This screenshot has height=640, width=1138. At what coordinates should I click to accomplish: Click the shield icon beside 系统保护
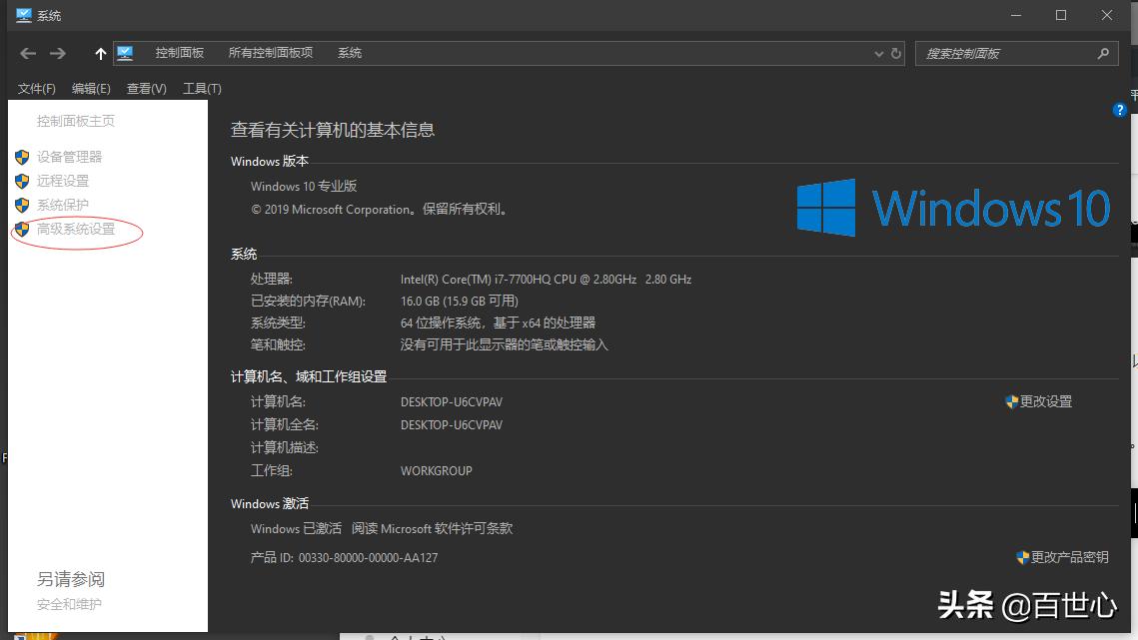point(22,206)
